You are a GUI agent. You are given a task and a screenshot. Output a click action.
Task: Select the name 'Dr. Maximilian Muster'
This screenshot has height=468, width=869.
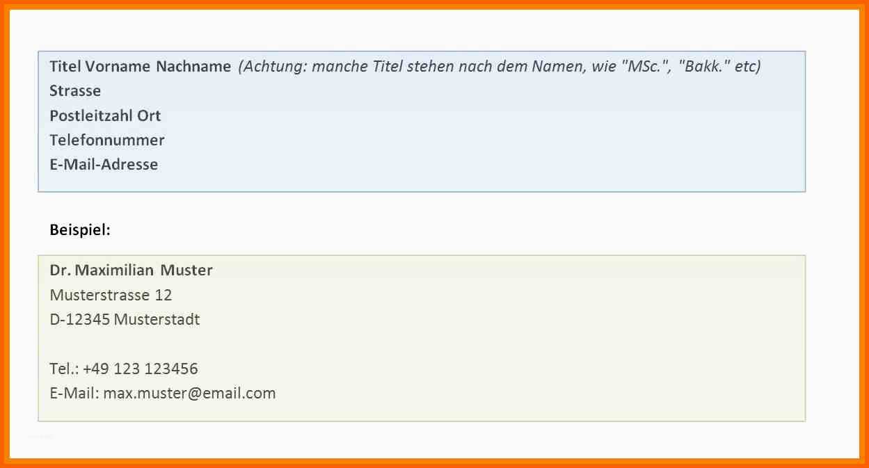pyautogui.click(x=131, y=271)
